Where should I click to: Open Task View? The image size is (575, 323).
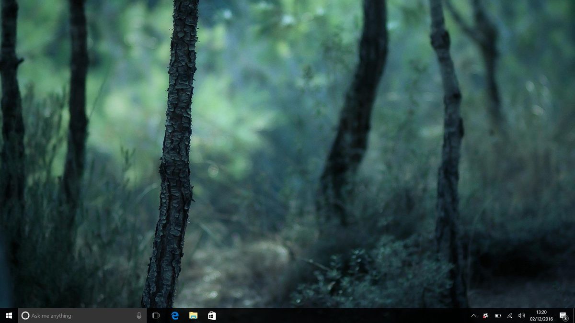(155, 315)
